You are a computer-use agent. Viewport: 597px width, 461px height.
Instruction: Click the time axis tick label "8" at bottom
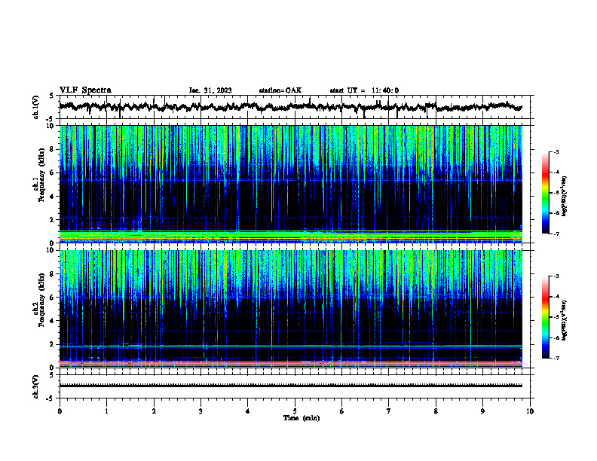pyautogui.click(x=436, y=411)
